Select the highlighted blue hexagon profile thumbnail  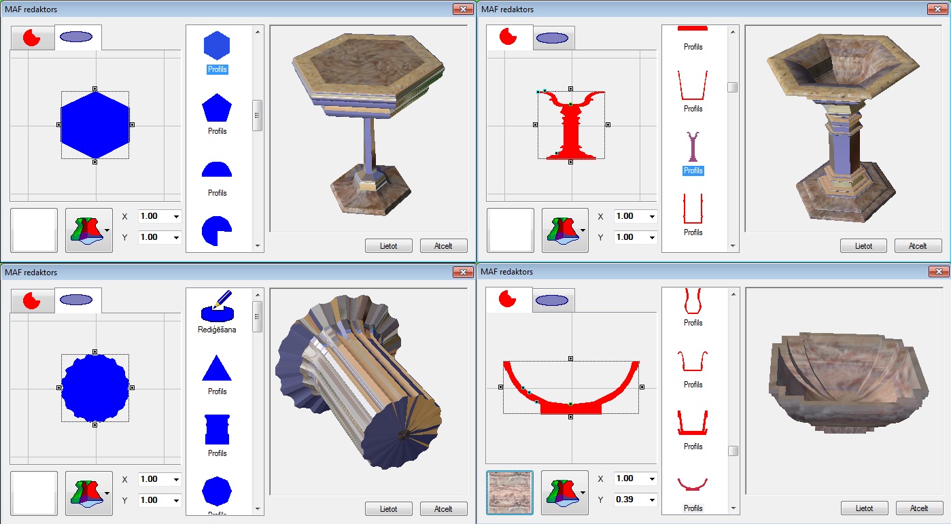tap(217, 46)
